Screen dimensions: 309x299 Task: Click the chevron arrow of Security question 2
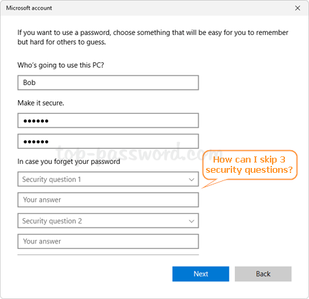tap(192, 221)
